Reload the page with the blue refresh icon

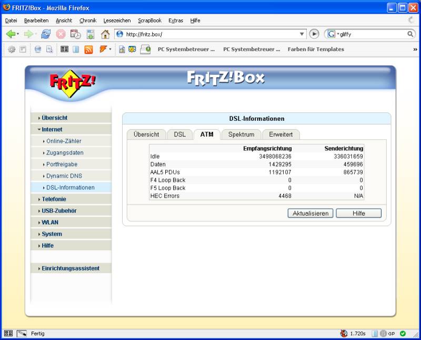coord(46,34)
